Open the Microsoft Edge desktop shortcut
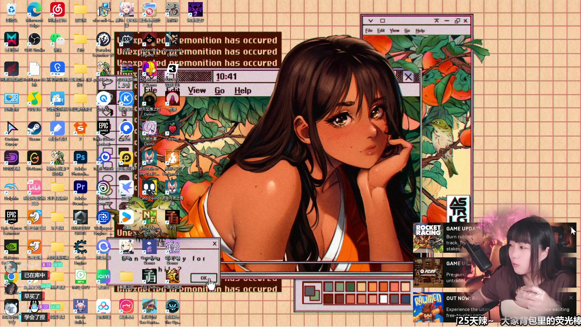Image resolution: width=581 pixels, height=327 pixels. pos(34,14)
